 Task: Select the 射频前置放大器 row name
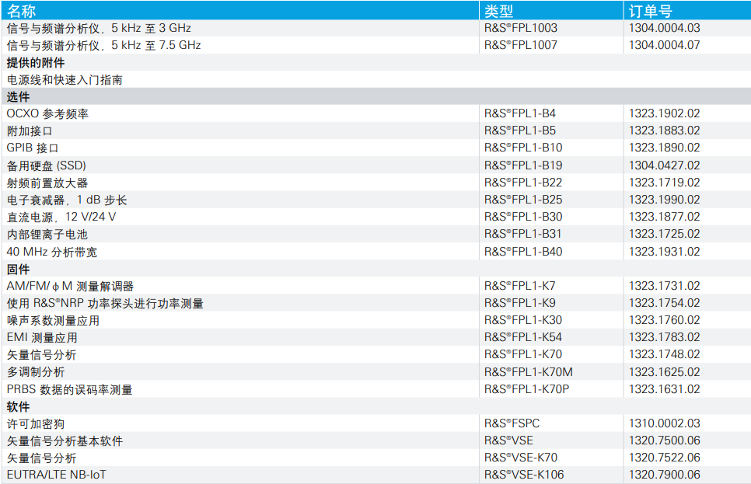coord(47,183)
